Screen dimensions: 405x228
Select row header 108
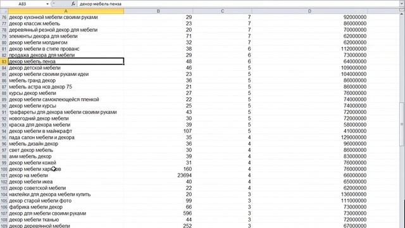pos(4,220)
